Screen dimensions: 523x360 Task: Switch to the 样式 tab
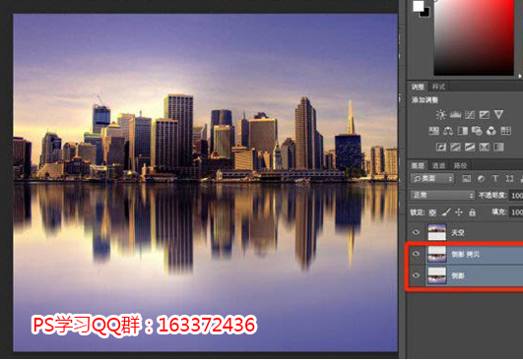(438, 88)
